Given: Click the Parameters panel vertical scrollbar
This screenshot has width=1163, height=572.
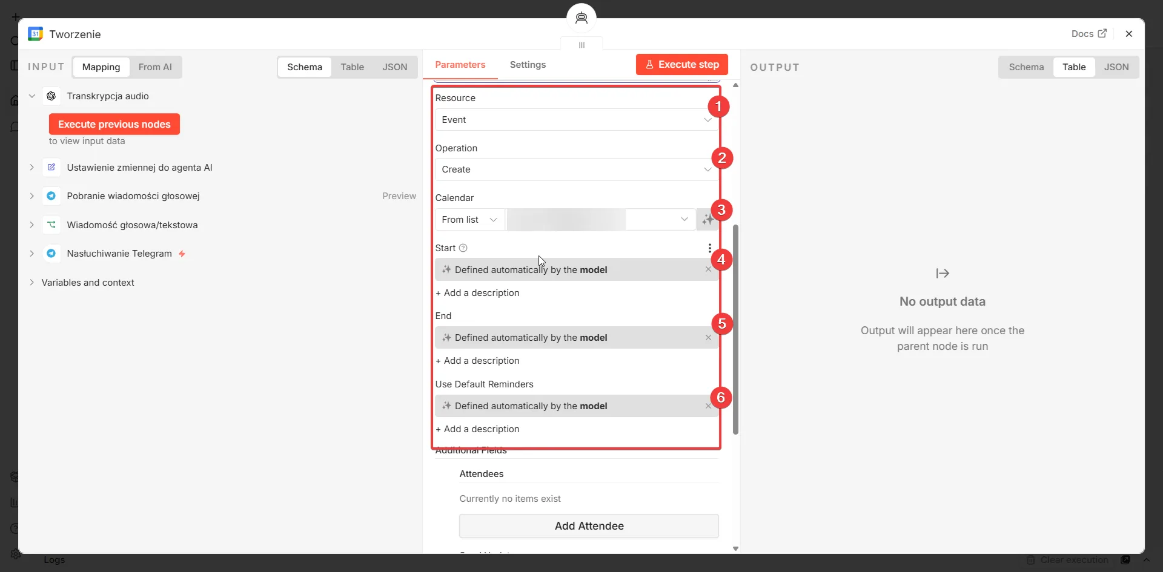Looking at the screenshot, I should point(735,330).
